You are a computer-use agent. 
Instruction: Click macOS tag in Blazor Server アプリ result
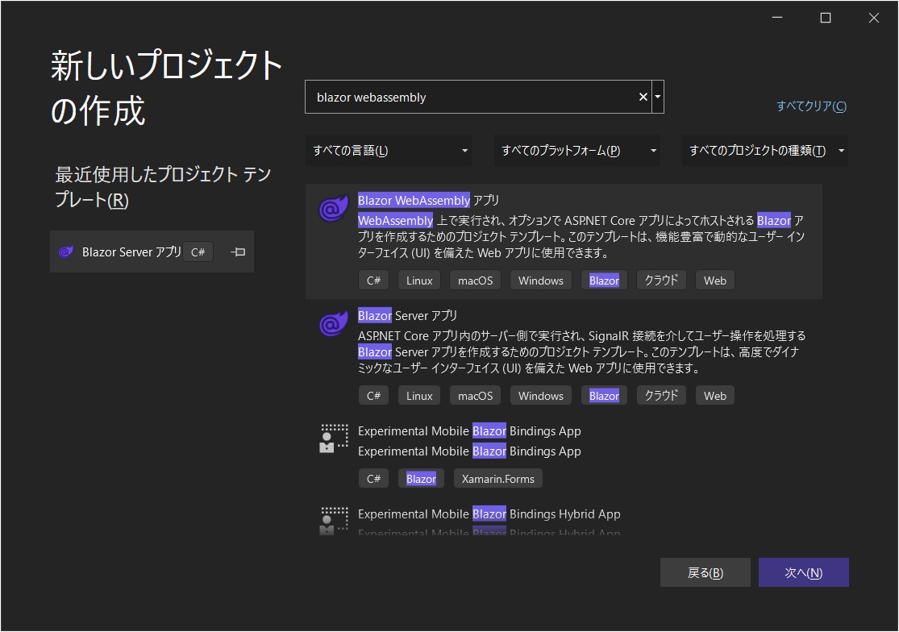pyautogui.click(x=475, y=395)
